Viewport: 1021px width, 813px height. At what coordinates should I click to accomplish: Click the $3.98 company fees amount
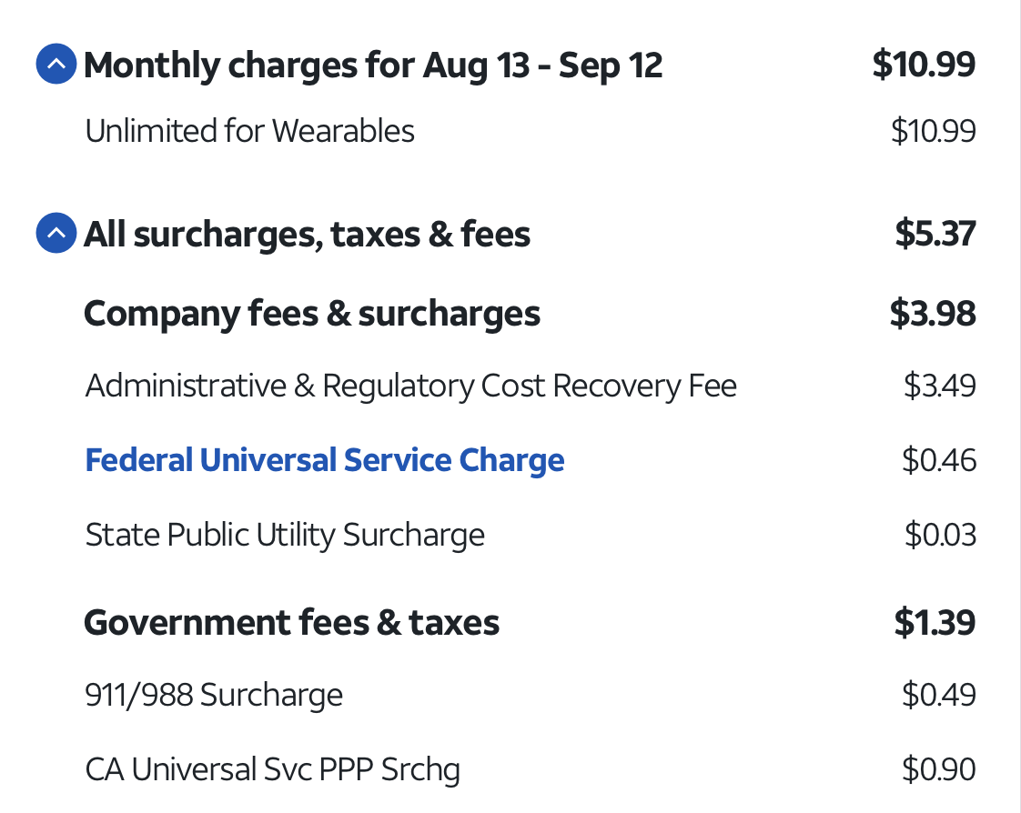tap(933, 314)
